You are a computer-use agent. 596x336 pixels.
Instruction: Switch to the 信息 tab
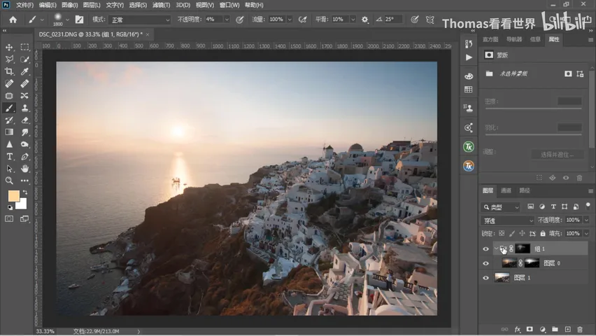pyautogui.click(x=535, y=39)
